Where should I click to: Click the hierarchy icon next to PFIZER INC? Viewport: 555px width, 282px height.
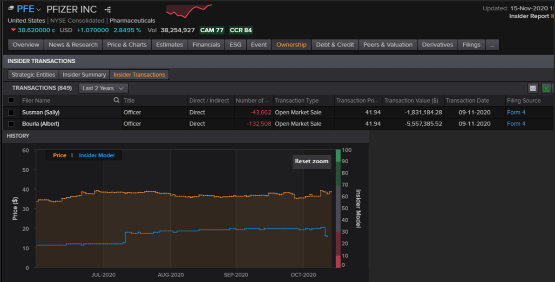108,10
